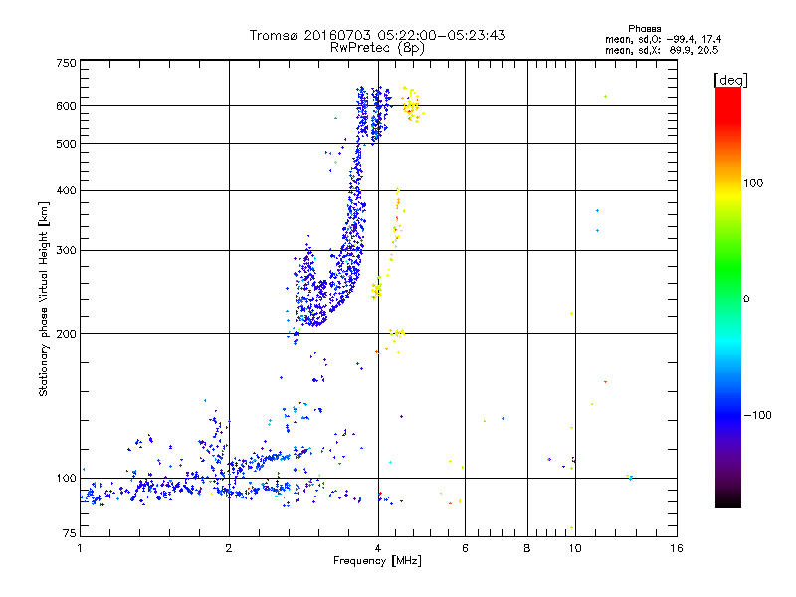Click the y-axis label "300"
The height and width of the screenshot is (597, 796).
[x=66, y=250]
